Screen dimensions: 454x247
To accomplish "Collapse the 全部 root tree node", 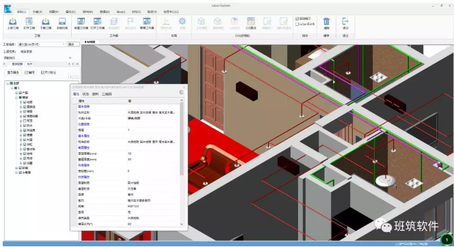I will (x=8, y=83).
